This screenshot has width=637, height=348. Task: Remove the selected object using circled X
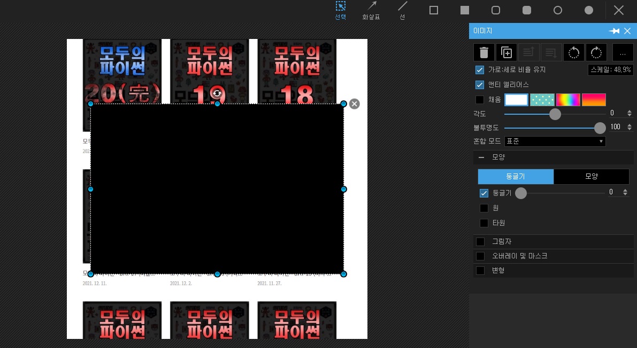[x=355, y=104]
